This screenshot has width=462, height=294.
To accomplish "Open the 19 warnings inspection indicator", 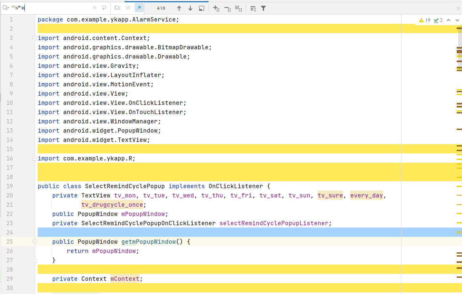I will [x=425, y=20].
